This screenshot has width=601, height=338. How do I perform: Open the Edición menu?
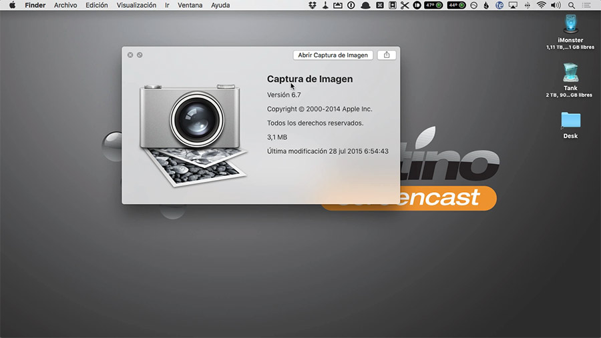[x=97, y=5]
